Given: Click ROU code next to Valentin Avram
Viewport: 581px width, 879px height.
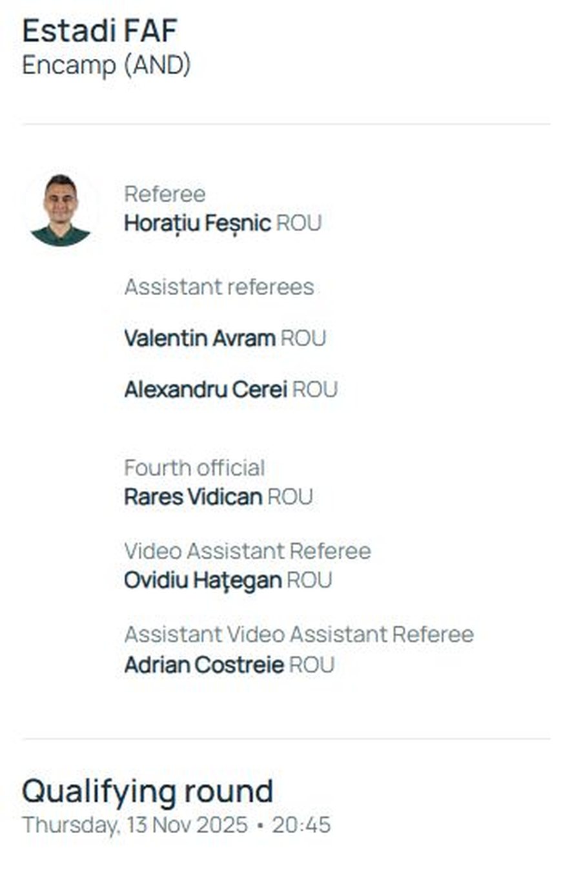Looking at the screenshot, I should tap(303, 338).
